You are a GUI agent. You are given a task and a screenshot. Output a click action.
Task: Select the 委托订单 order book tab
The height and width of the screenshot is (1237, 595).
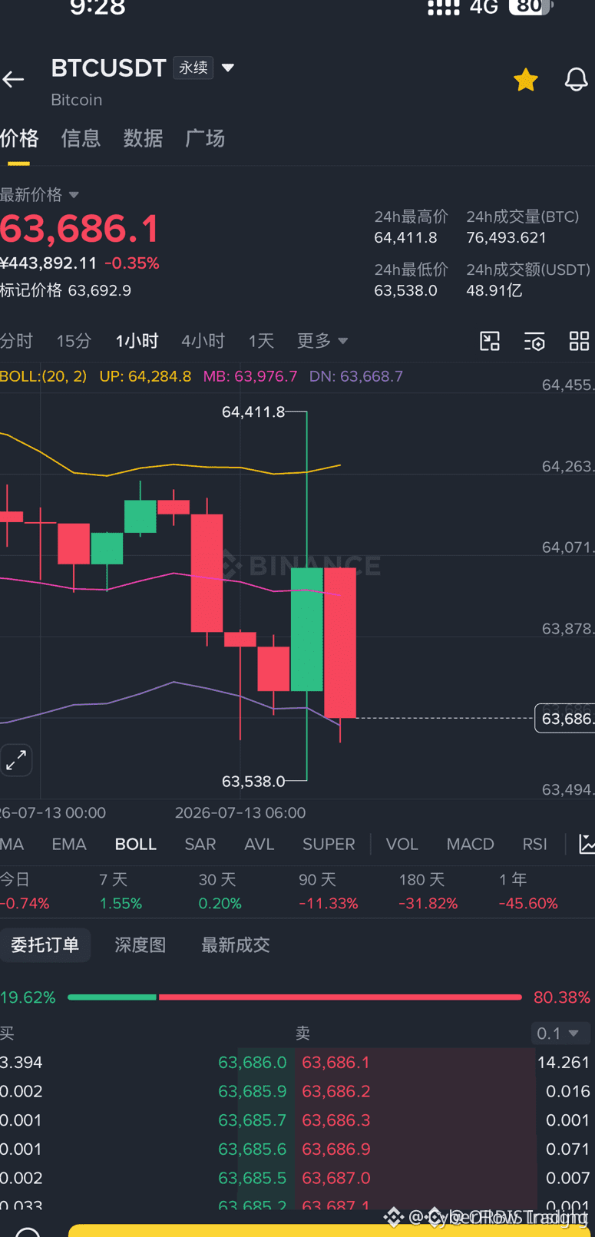45,945
